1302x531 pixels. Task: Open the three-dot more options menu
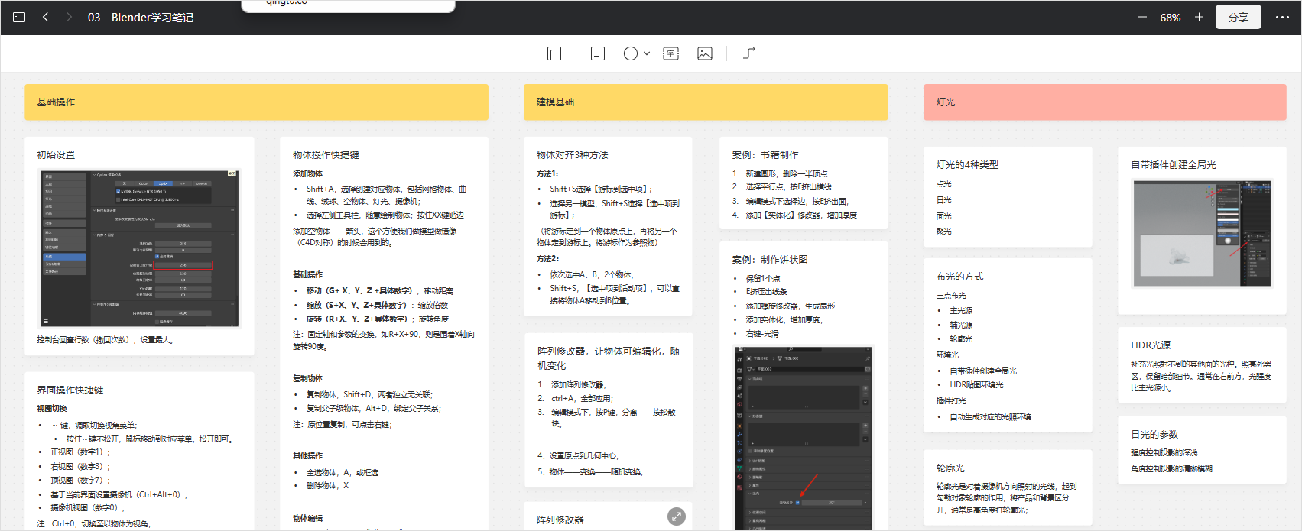click(x=1282, y=18)
